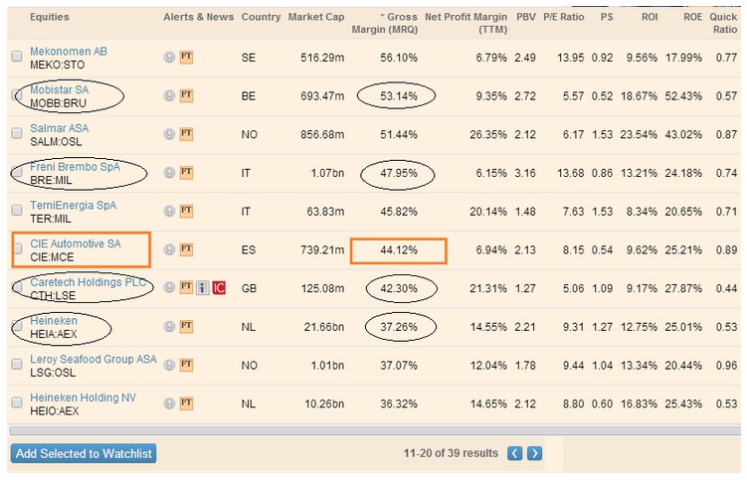Open alert icon for Mobistar SA
Screen dimensions: 747x480
(x=169, y=95)
